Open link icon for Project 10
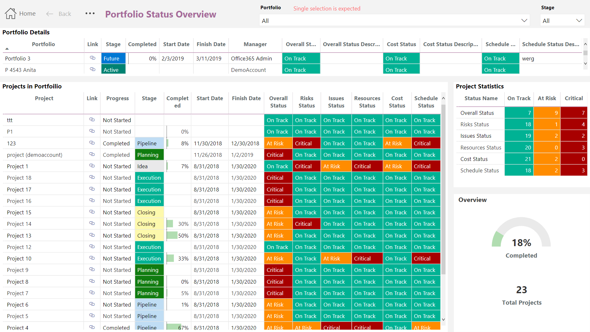Image resolution: width=590 pixels, height=332 pixels. coord(92,258)
